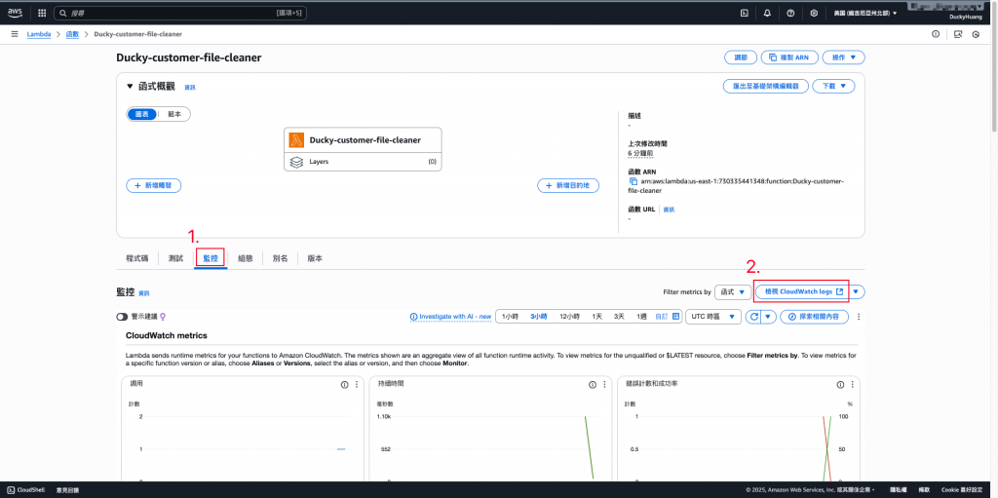This screenshot has height=498, width=998.
Task: Open kebab menu on 錯誤計數和成功率 chart
Action: 852,385
